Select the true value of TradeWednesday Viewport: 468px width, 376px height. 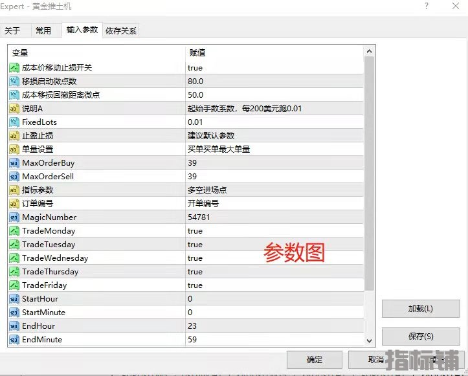[x=195, y=258]
